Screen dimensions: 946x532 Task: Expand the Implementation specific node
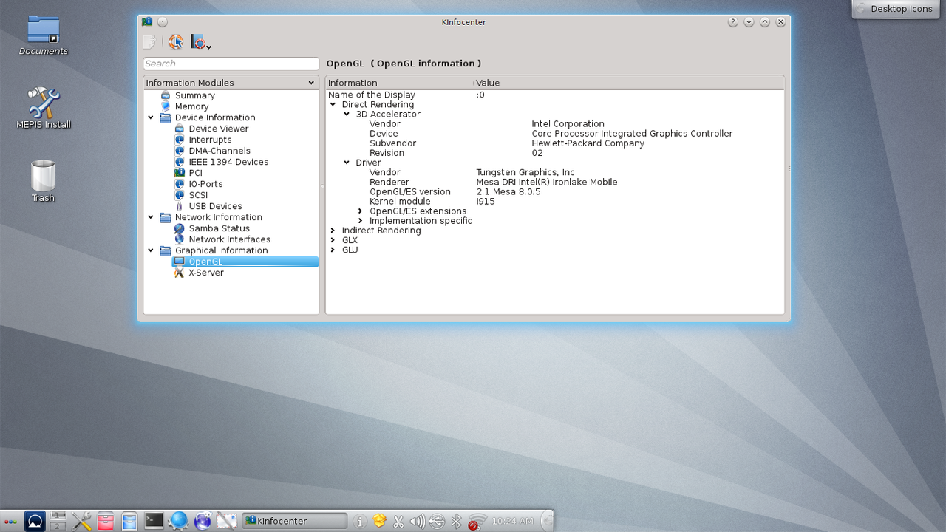(361, 221)
